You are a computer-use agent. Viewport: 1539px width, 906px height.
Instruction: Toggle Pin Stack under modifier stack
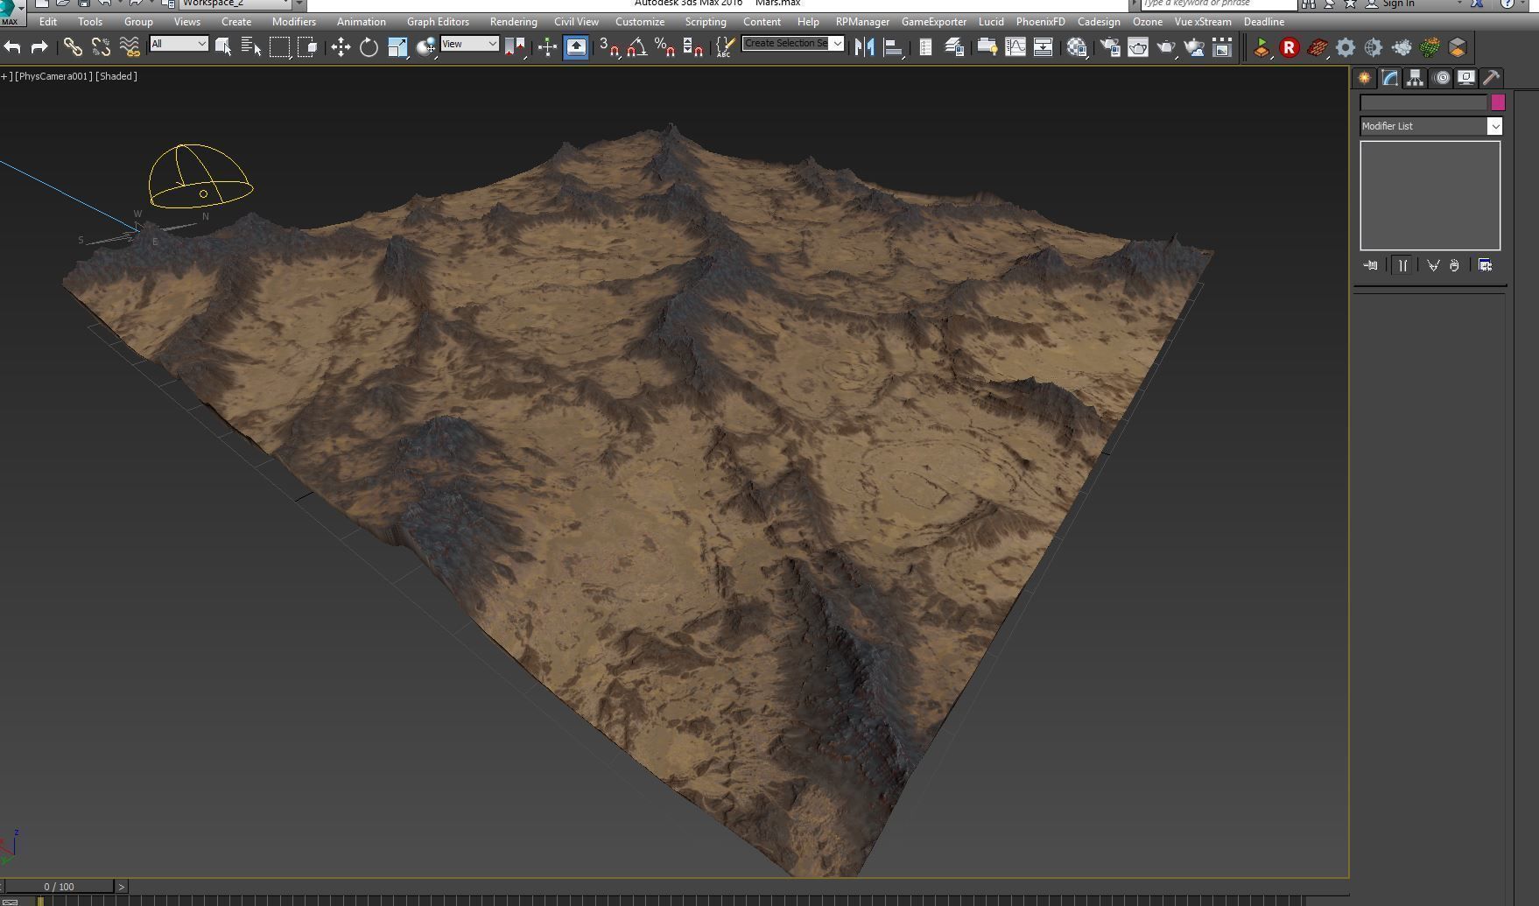click(1370, 265)
